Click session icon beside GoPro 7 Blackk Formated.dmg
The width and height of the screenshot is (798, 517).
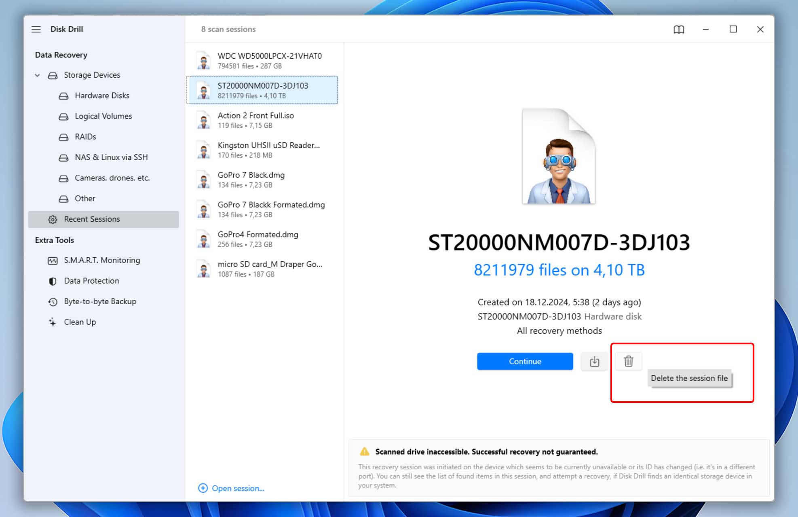coord(203,209)
